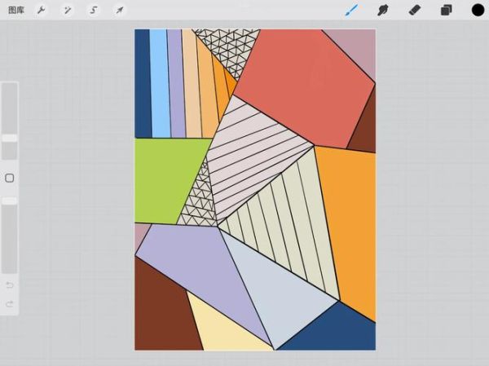
Task: Select the Eraser tool
Action: coord(414,11)
